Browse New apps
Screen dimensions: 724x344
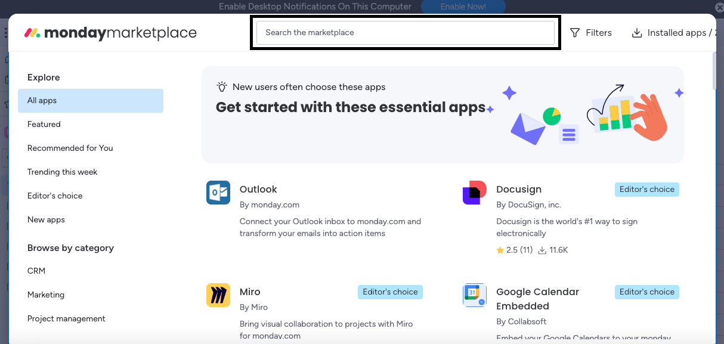pos(46,220)
